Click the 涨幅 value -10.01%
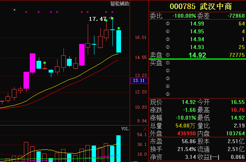The width and height of the screenshot is (246, 162). click(x=186, y=118)
